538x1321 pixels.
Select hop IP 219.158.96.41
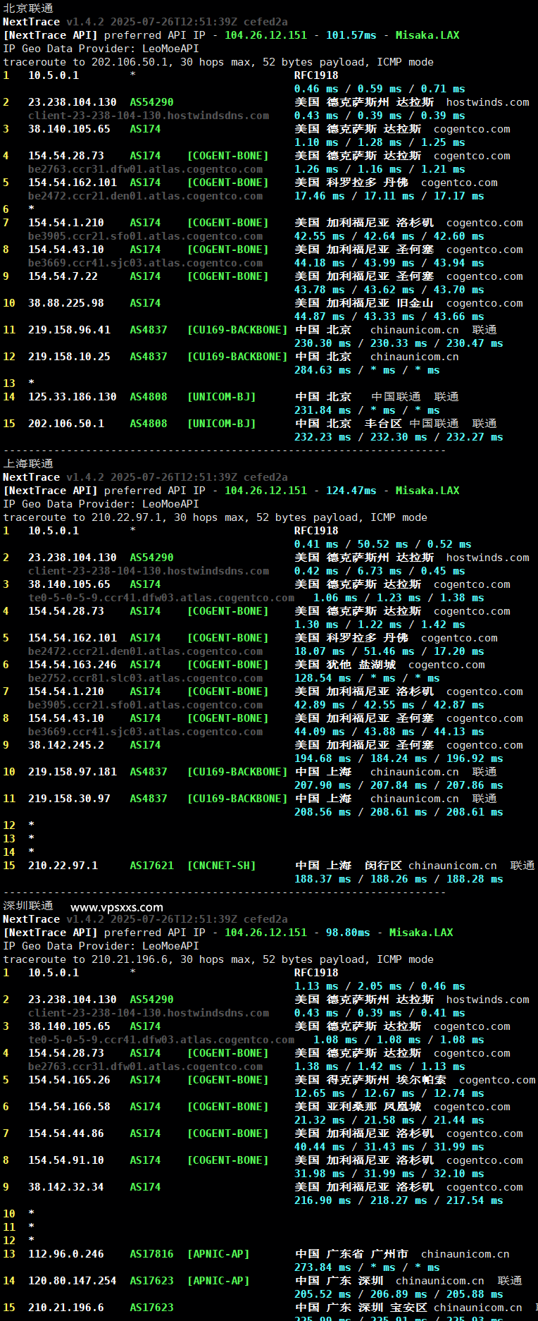pos(69,330)
